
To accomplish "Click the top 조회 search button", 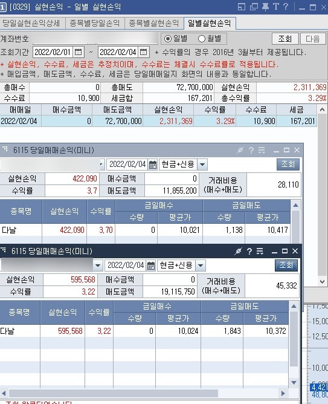I will click(285, 39).
